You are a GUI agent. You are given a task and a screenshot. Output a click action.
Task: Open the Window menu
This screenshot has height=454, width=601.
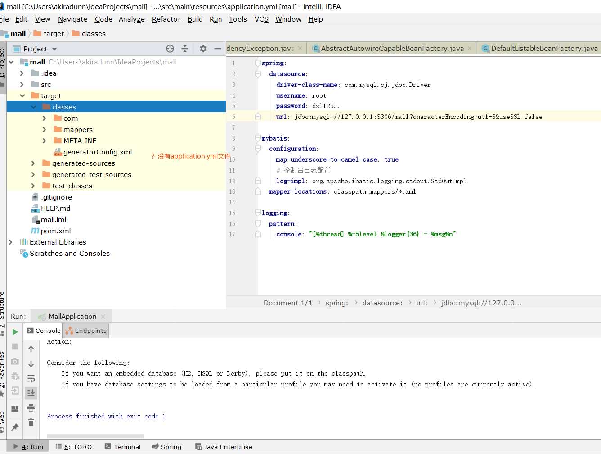[288, 19]
